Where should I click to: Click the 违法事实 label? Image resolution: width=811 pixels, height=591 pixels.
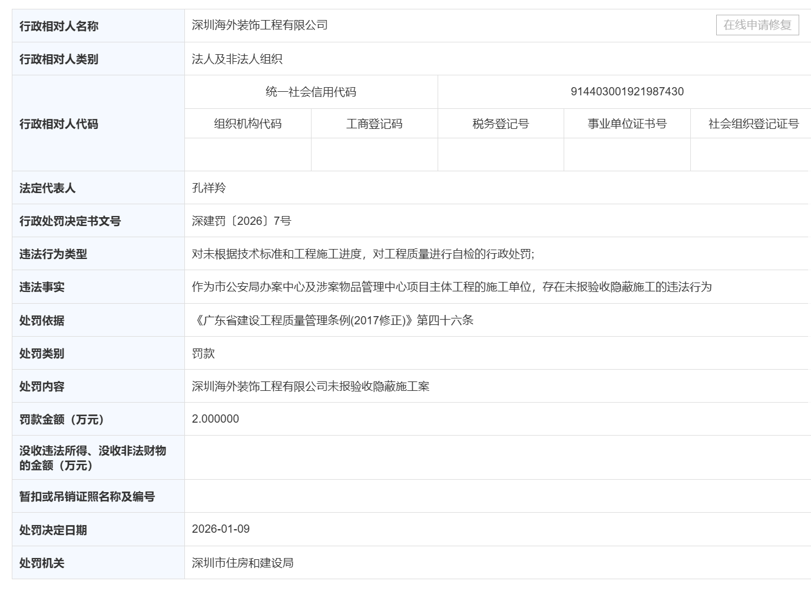click(x=42, y=287)
